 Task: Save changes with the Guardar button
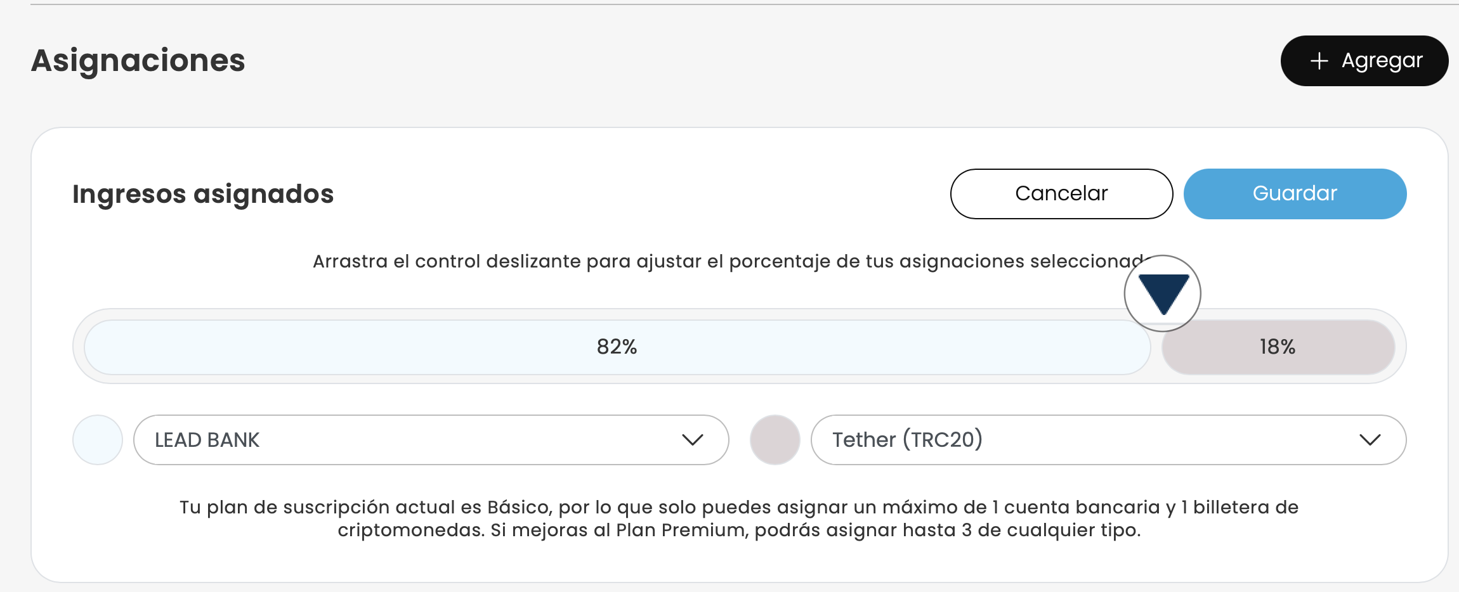(1295, 194)
